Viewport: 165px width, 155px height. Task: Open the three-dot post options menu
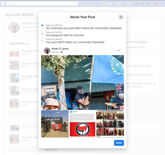119,50
